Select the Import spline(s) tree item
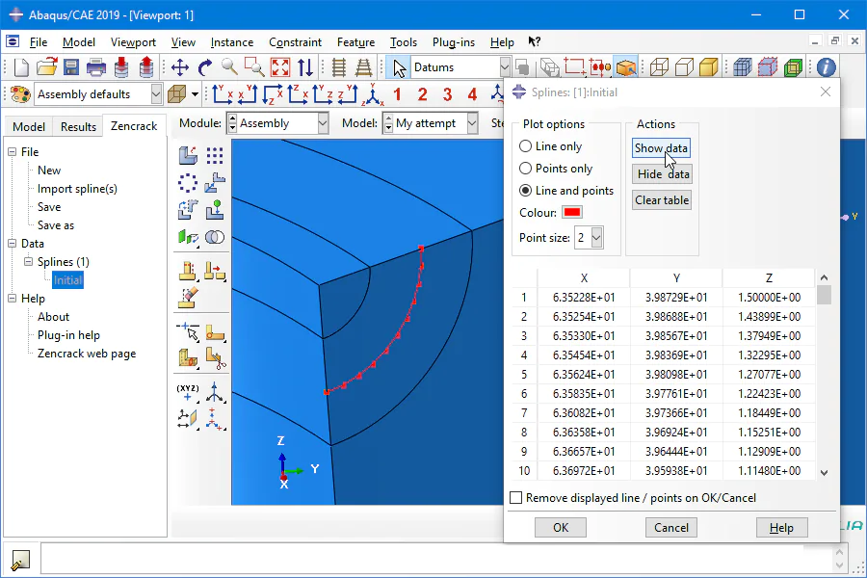The height and width of the screenshot is (578, 867). point(77,189)
